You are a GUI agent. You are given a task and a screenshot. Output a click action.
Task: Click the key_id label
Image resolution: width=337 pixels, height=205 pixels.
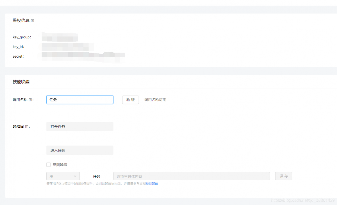point(18,47)
